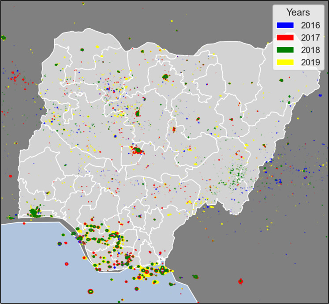Click the blue 2016 legend swatch
The image size is (329, 304).
285,25
